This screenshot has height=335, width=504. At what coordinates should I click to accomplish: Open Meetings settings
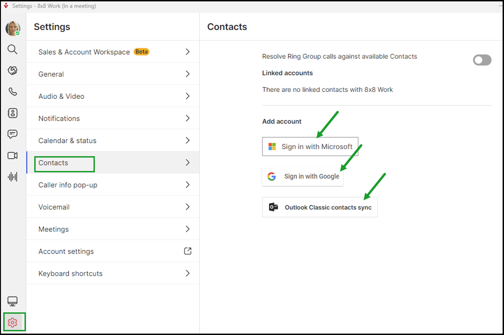113,229
